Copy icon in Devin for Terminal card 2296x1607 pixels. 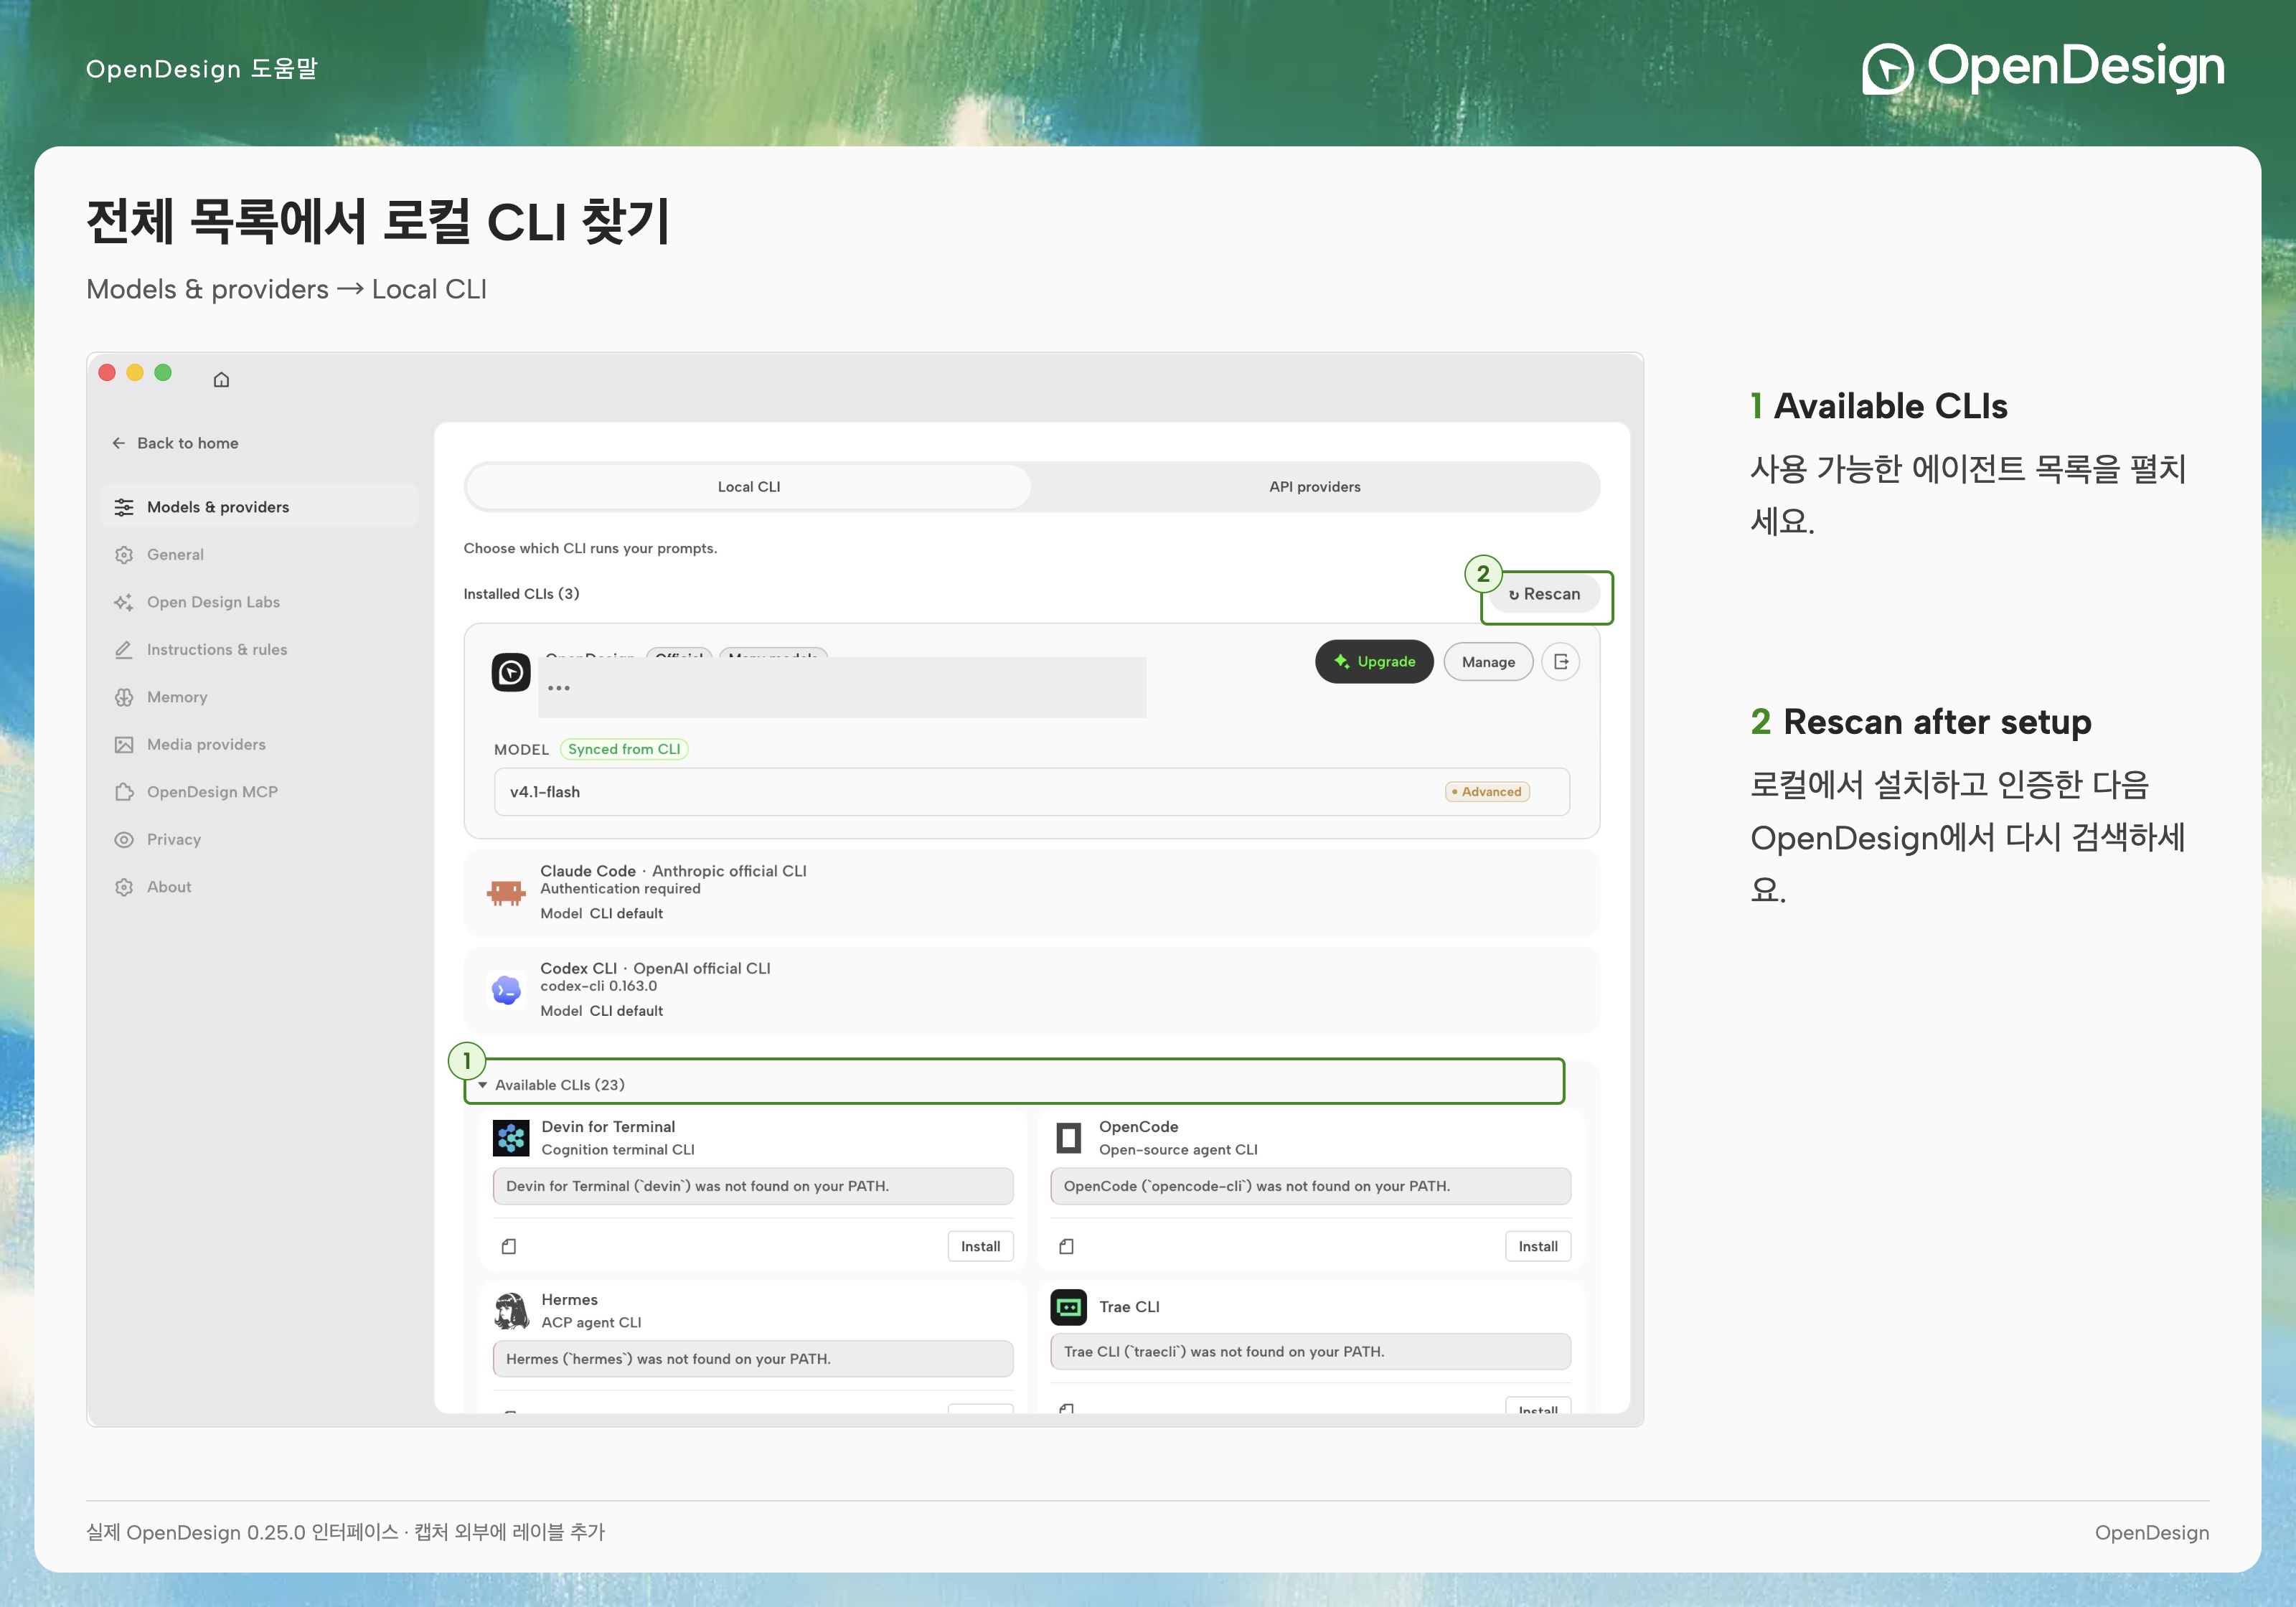[x=509, y=1246]
